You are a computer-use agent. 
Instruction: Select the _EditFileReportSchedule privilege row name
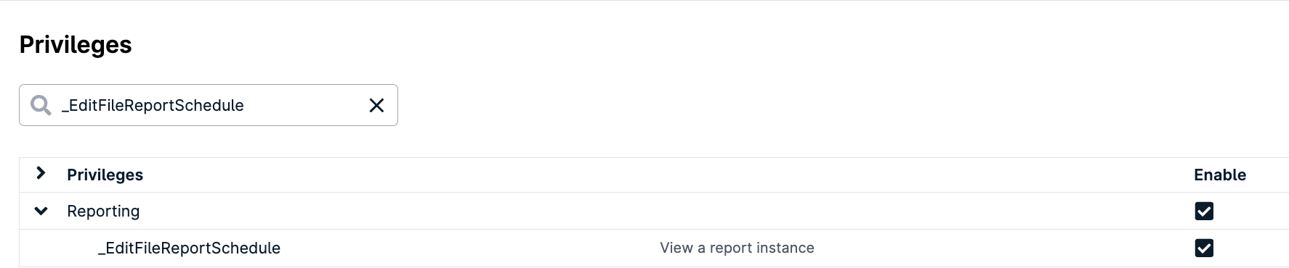click(190, 248)
